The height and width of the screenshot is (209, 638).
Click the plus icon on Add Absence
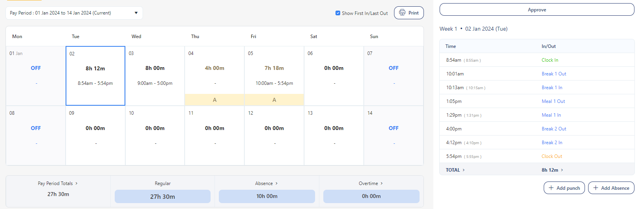(596, 188)
